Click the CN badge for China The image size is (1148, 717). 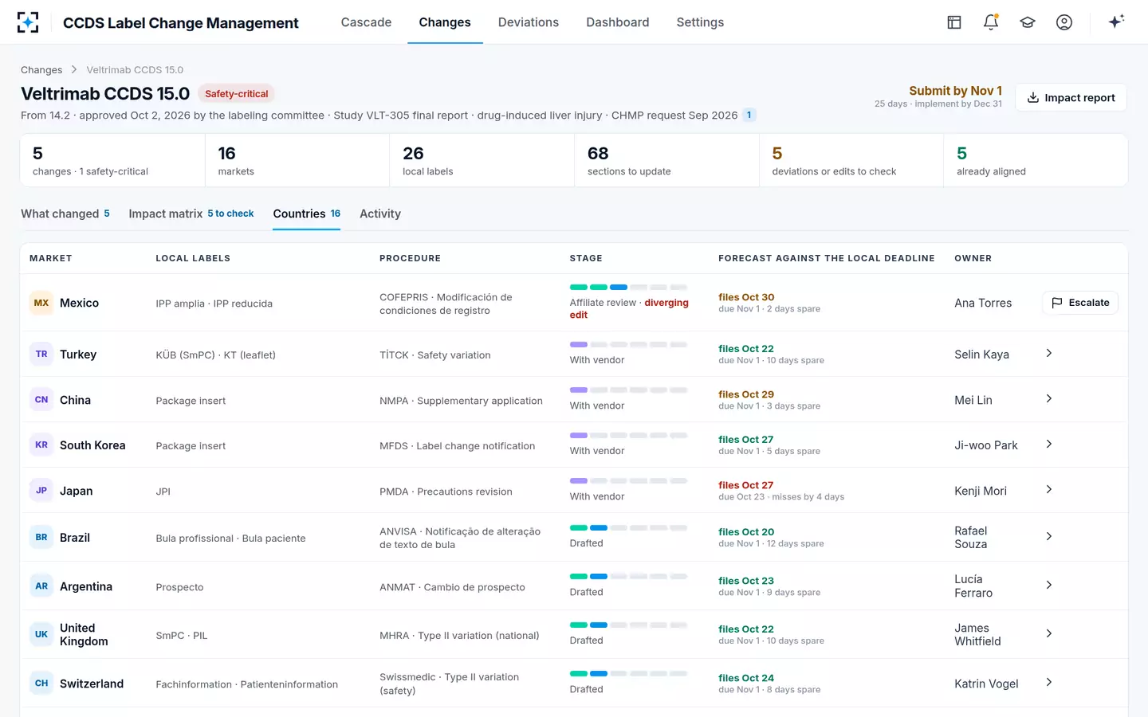(x=41, y=399)
